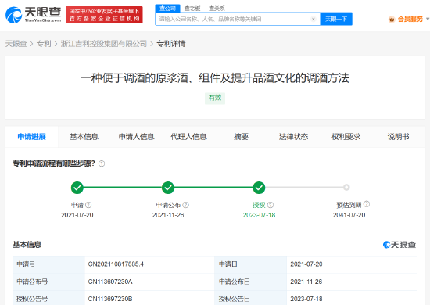This screenshot has width=430, height=305.
Task: Click the 专利 breadcrumb link
Action: [44, 44]
